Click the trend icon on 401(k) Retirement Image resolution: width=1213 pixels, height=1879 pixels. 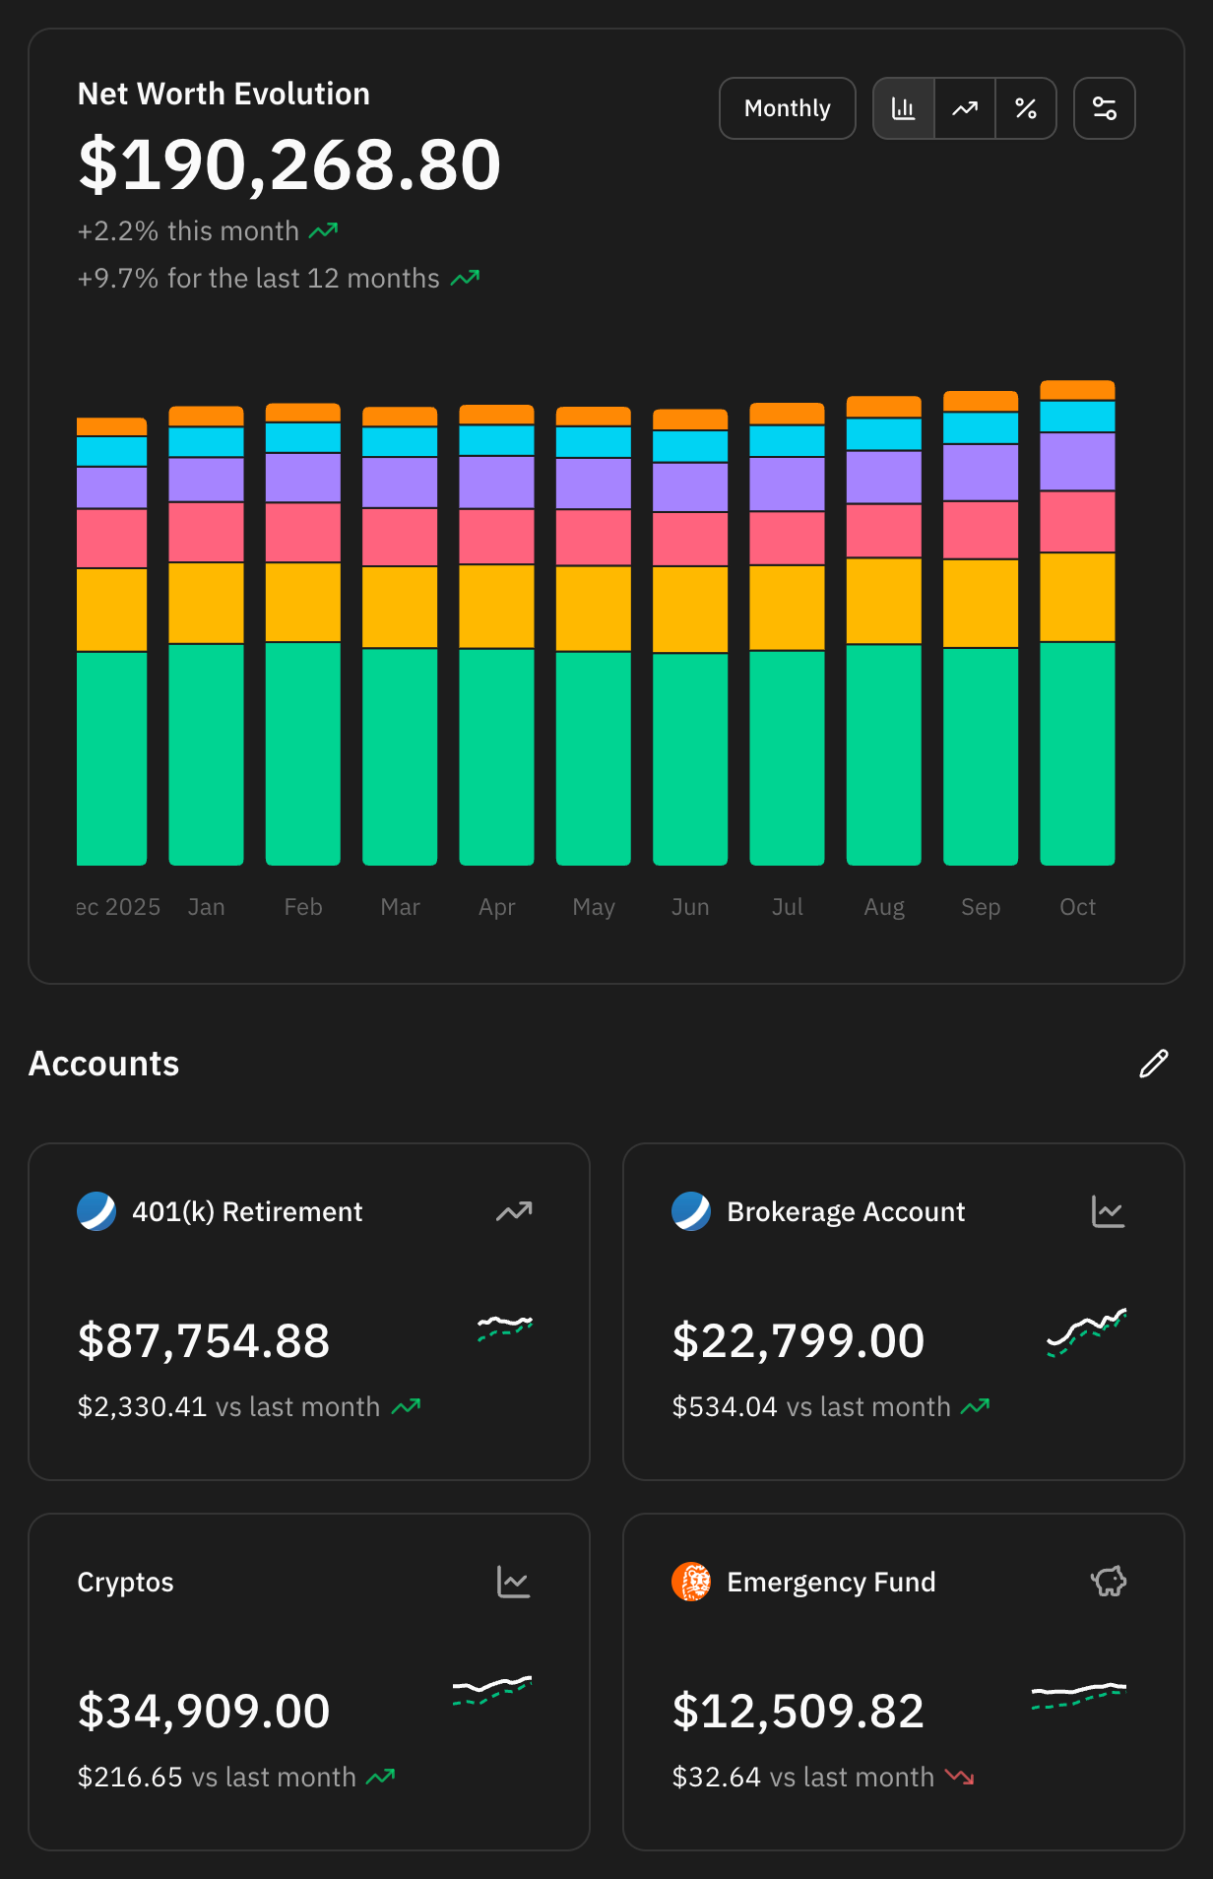[x=514, y=1211]
